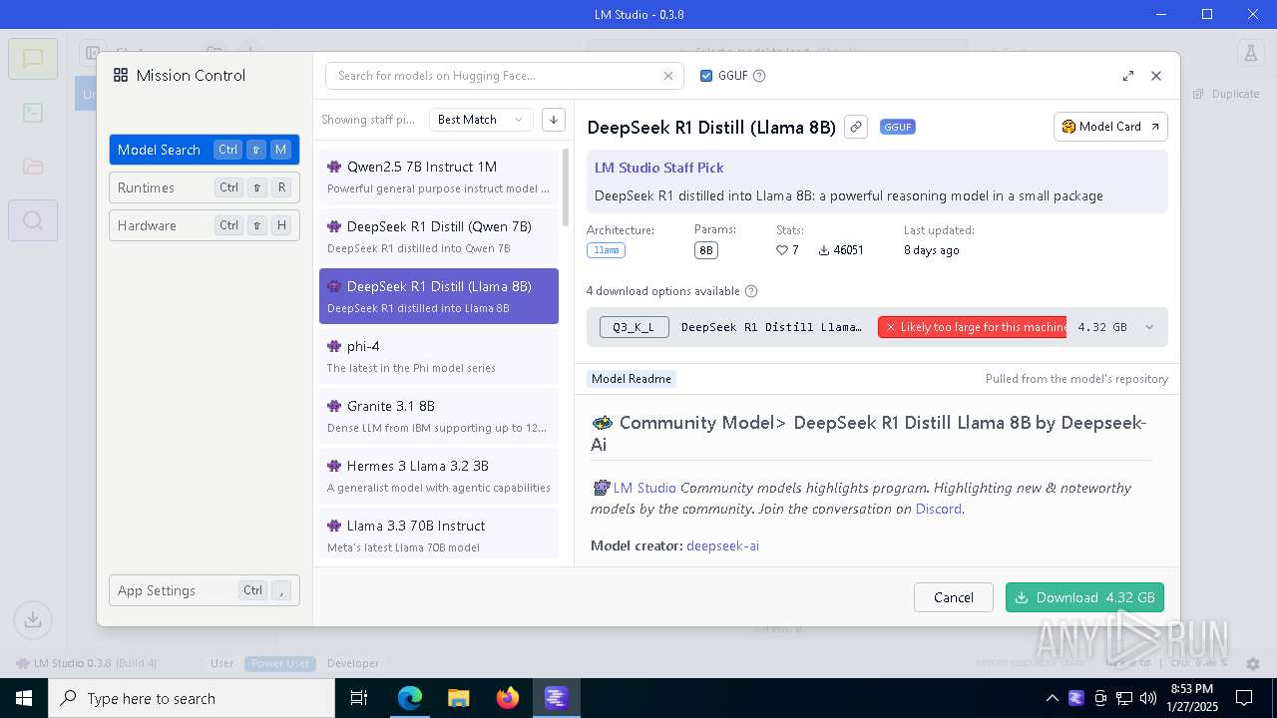1277x718 pixels.
Task: Open Microsoft Edge from the taskbar
Action: pyautogui.click(x=410, y=698)
